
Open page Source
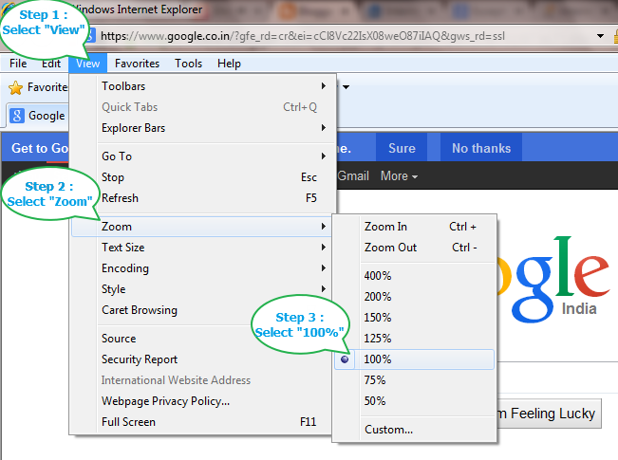tap(119, 339)
